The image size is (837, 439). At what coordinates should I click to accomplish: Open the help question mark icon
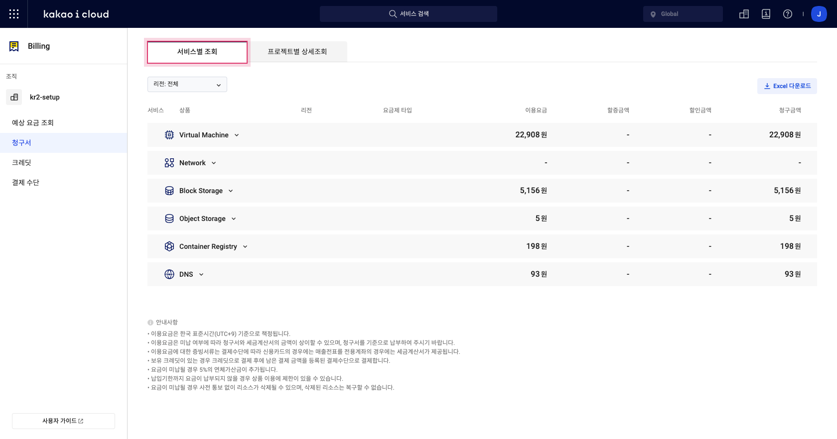click(787, 14)
